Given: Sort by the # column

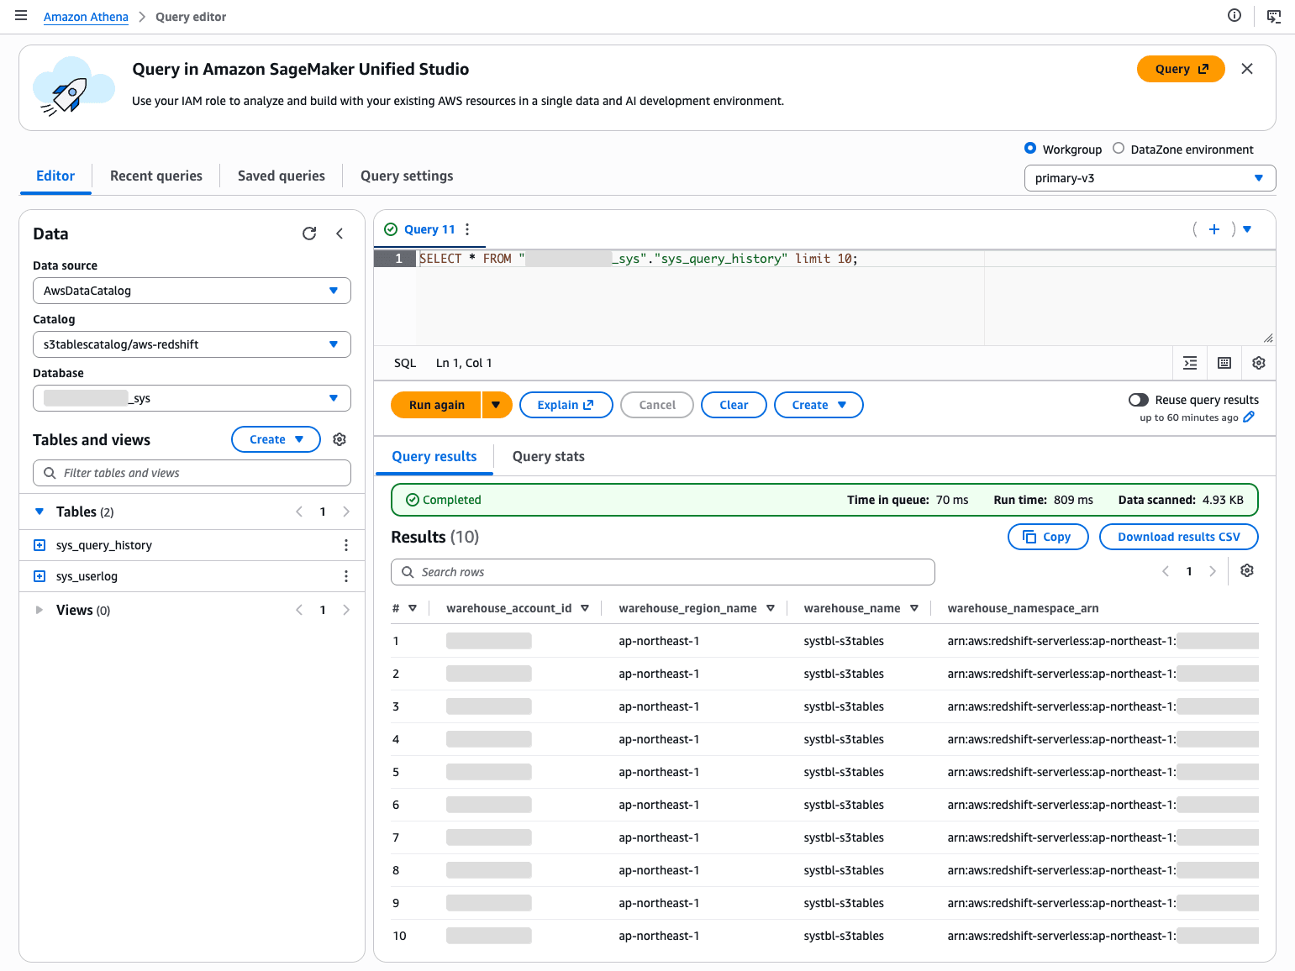Looking at the screenshot, I should [x=413, y=608].
